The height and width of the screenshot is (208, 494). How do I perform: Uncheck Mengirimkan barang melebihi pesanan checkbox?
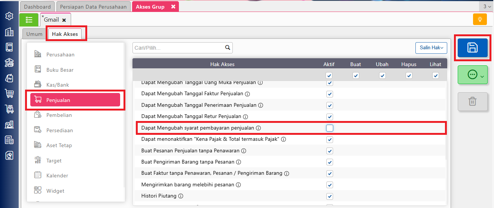(329, 185)
